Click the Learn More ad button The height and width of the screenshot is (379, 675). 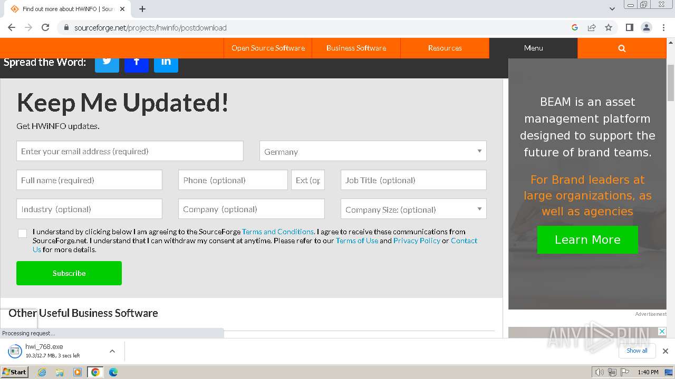click(x=587, y=240)
